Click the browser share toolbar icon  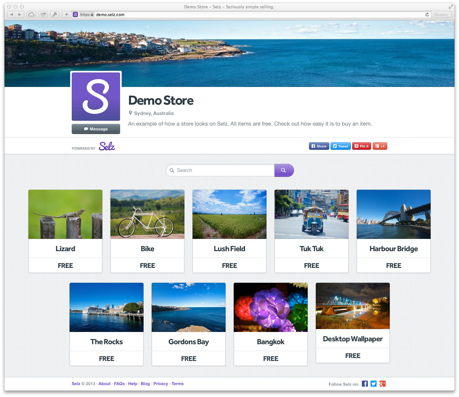pyautogui.click(x=43, y=14)
